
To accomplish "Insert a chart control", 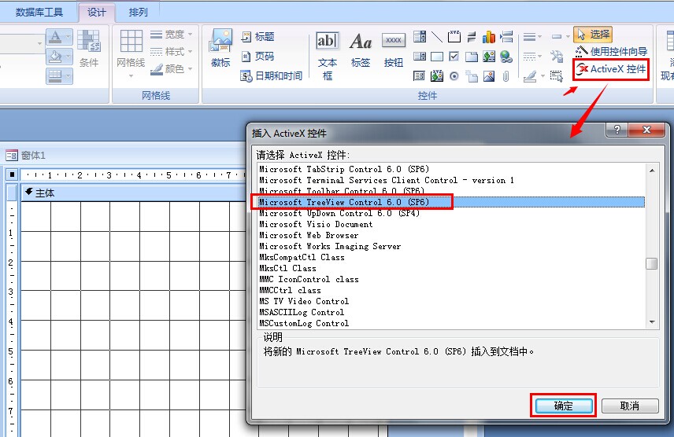I will point(489,36).
